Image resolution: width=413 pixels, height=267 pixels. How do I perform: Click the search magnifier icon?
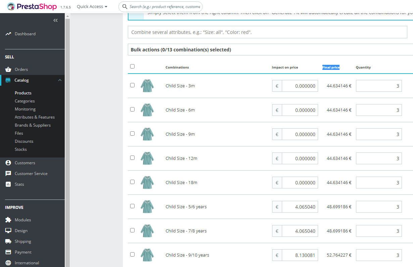(125, 7)
